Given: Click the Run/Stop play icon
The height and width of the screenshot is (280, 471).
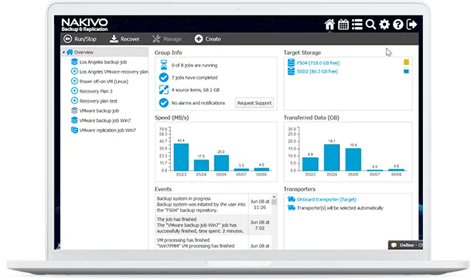Looking at the screenshot, I should (67, 39).
